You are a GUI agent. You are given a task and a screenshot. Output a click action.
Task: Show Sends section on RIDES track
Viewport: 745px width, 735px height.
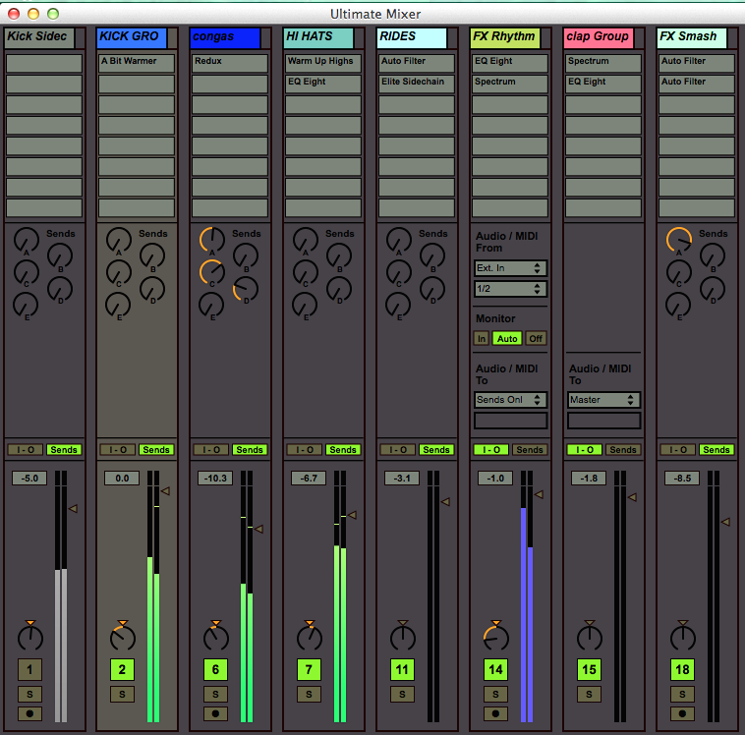[435, 450]
